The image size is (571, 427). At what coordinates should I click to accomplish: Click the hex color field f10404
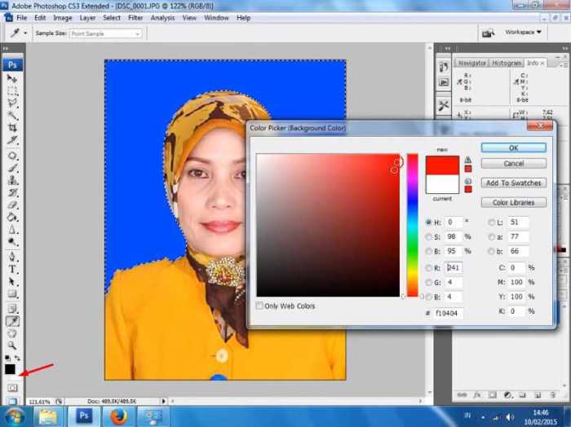click(x=448, y=313)
